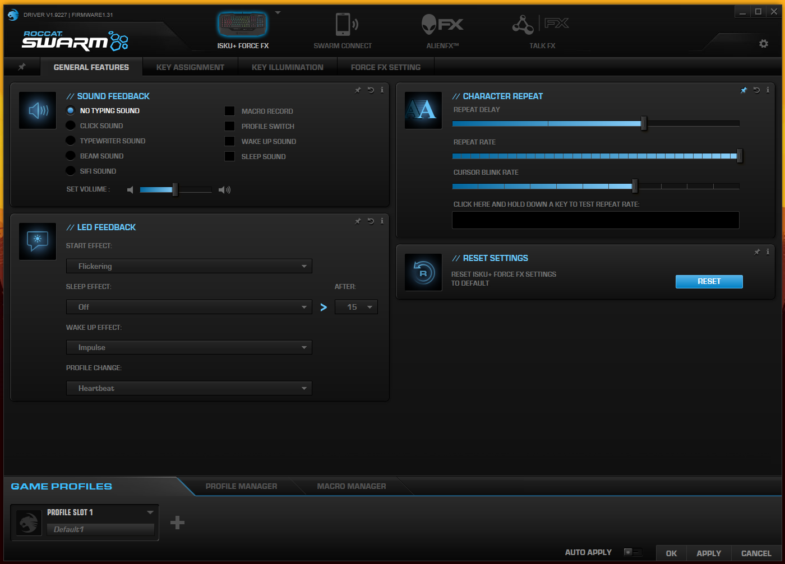Click the Set Volume slider handle
Viewport: 785px width, 564px height.
175,190
